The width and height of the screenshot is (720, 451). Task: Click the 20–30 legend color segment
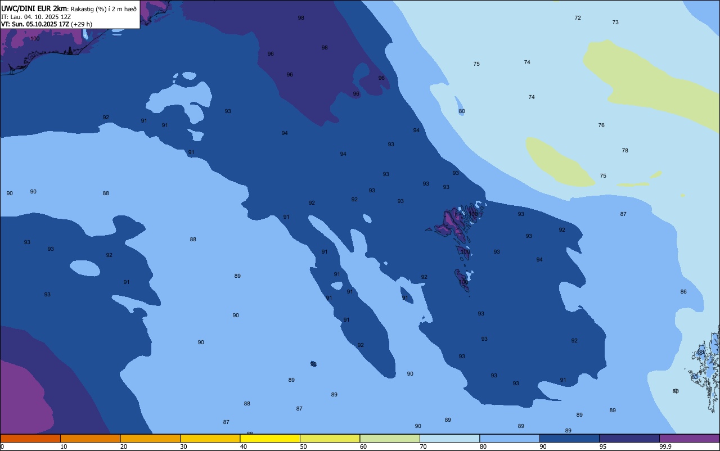pyautogui.click(x=150, y=438)
